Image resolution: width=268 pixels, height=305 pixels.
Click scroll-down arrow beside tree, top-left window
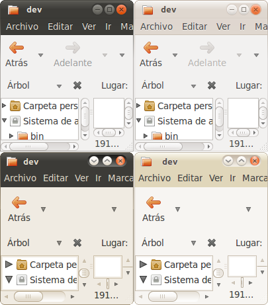point(85,135)
